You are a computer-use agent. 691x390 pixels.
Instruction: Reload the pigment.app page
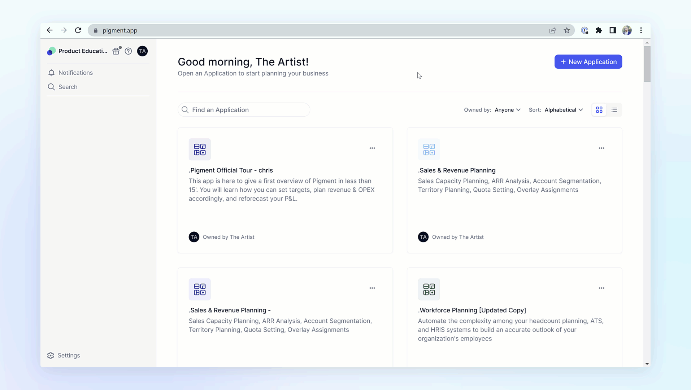pos(78,30)
